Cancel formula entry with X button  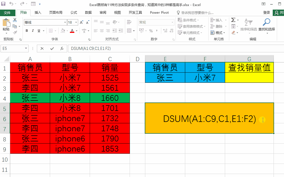42,48
